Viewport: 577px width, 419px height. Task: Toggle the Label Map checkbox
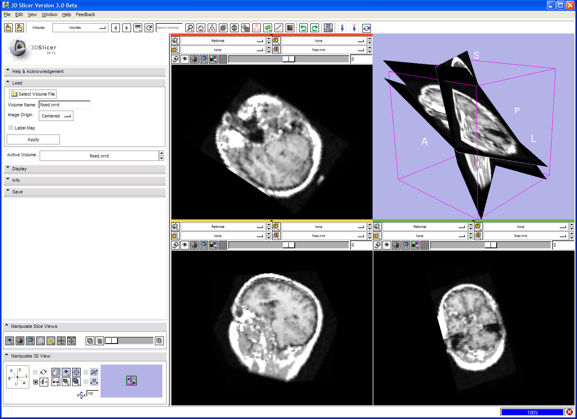point(11,128)
